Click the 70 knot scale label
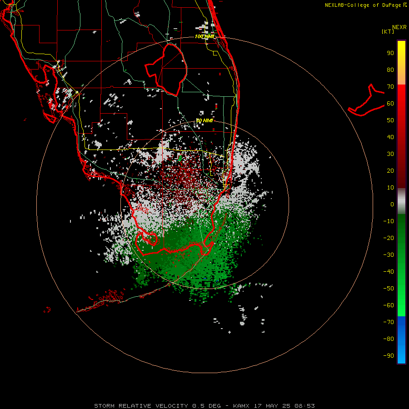409x409 pixels. point(390,87)
